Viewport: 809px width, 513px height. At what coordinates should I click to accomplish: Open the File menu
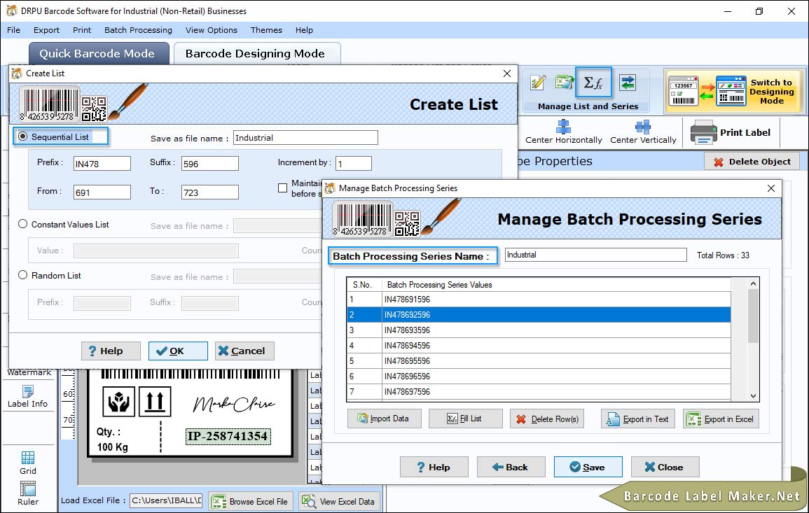coord(13,30)
